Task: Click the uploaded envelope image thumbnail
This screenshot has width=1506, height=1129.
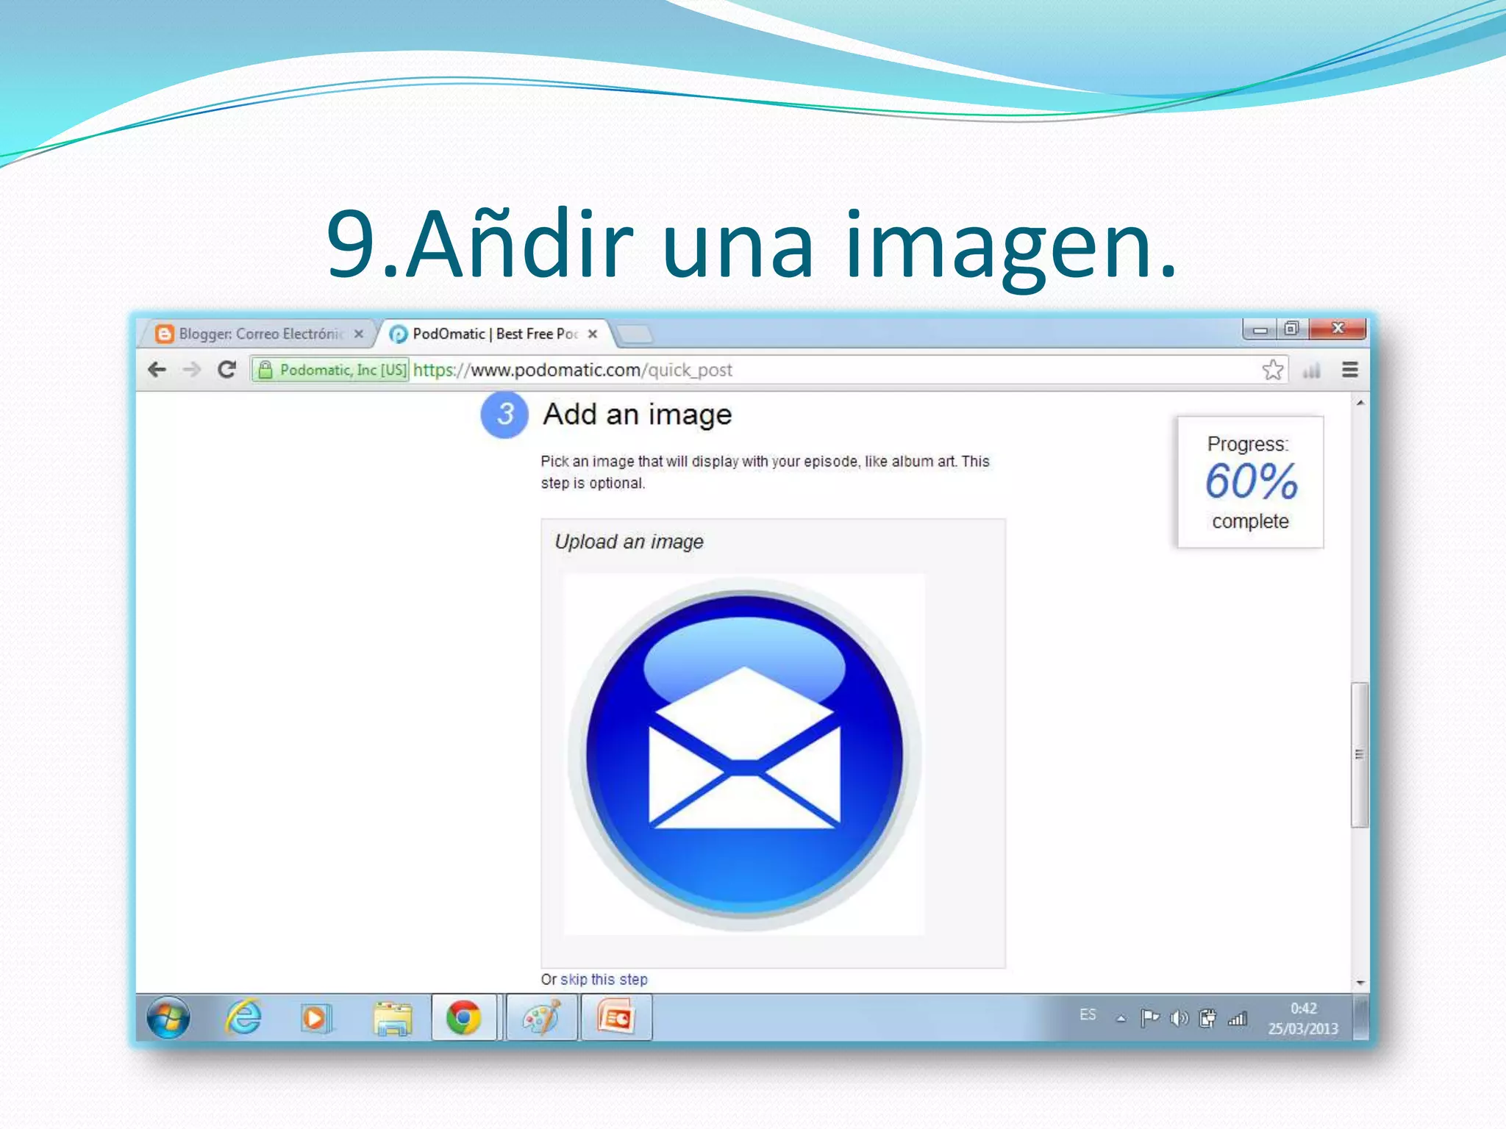Action: (744, 754)
